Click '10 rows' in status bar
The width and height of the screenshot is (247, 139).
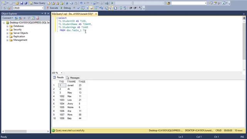[239, 131]
